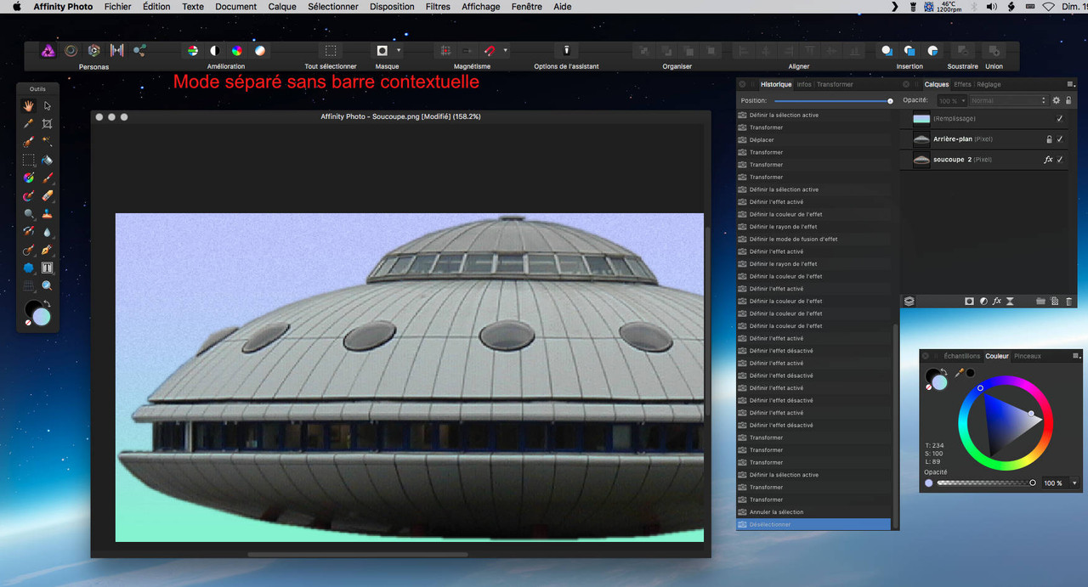1088x587 pixels.
Task: Switch to Photo Persona
Action: pos(48,51)
